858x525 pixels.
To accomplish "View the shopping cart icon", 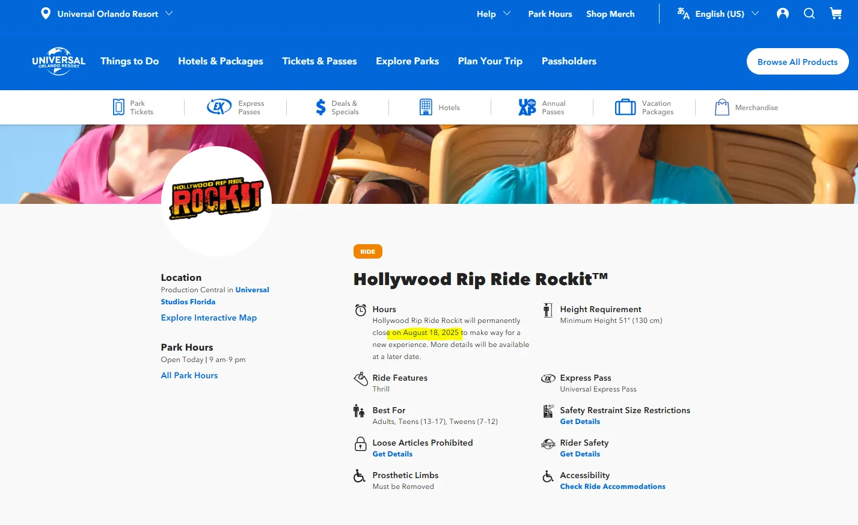I will tap(836, 13).
